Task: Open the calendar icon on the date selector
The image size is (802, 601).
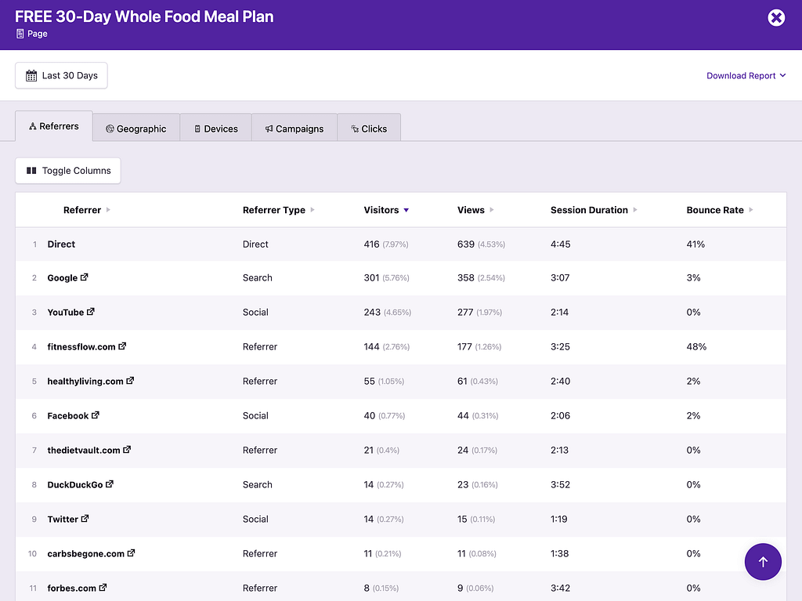Action: click(x=30, y=75)
